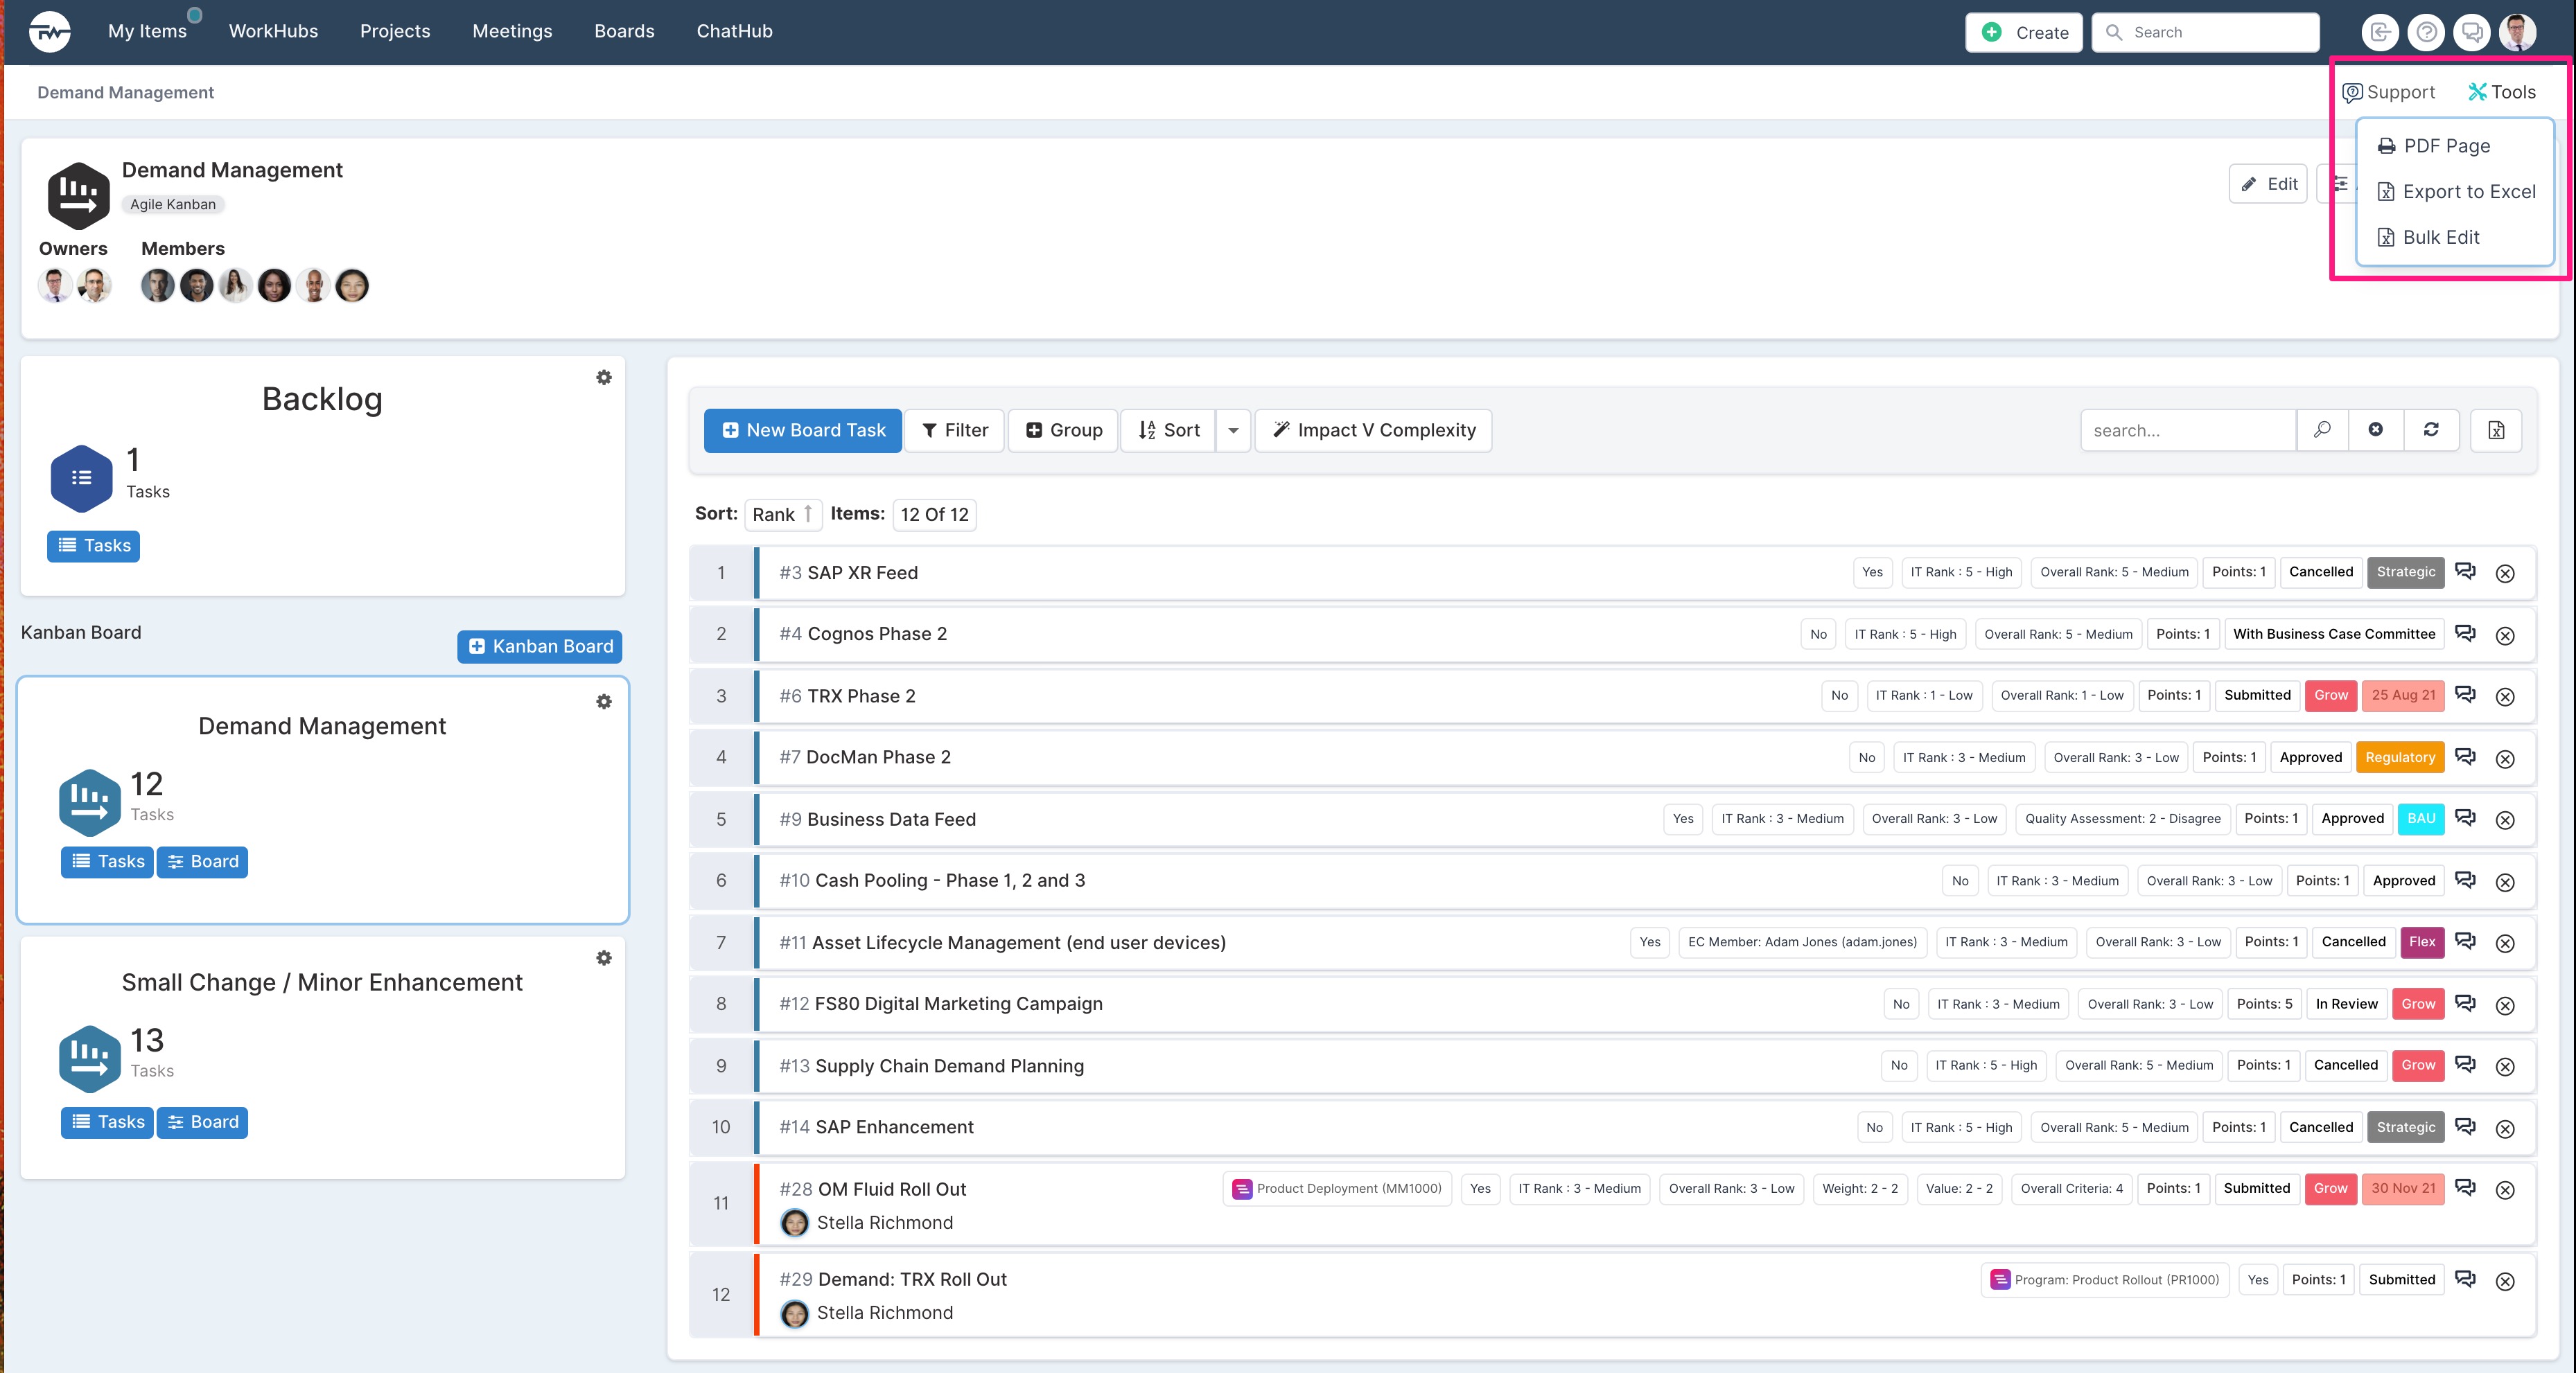This screenshot has width=2576, height=1373.
Task: Click the Demand Management hexagon icon in the header
Action: pyautogui.click(x=78, y=195)
